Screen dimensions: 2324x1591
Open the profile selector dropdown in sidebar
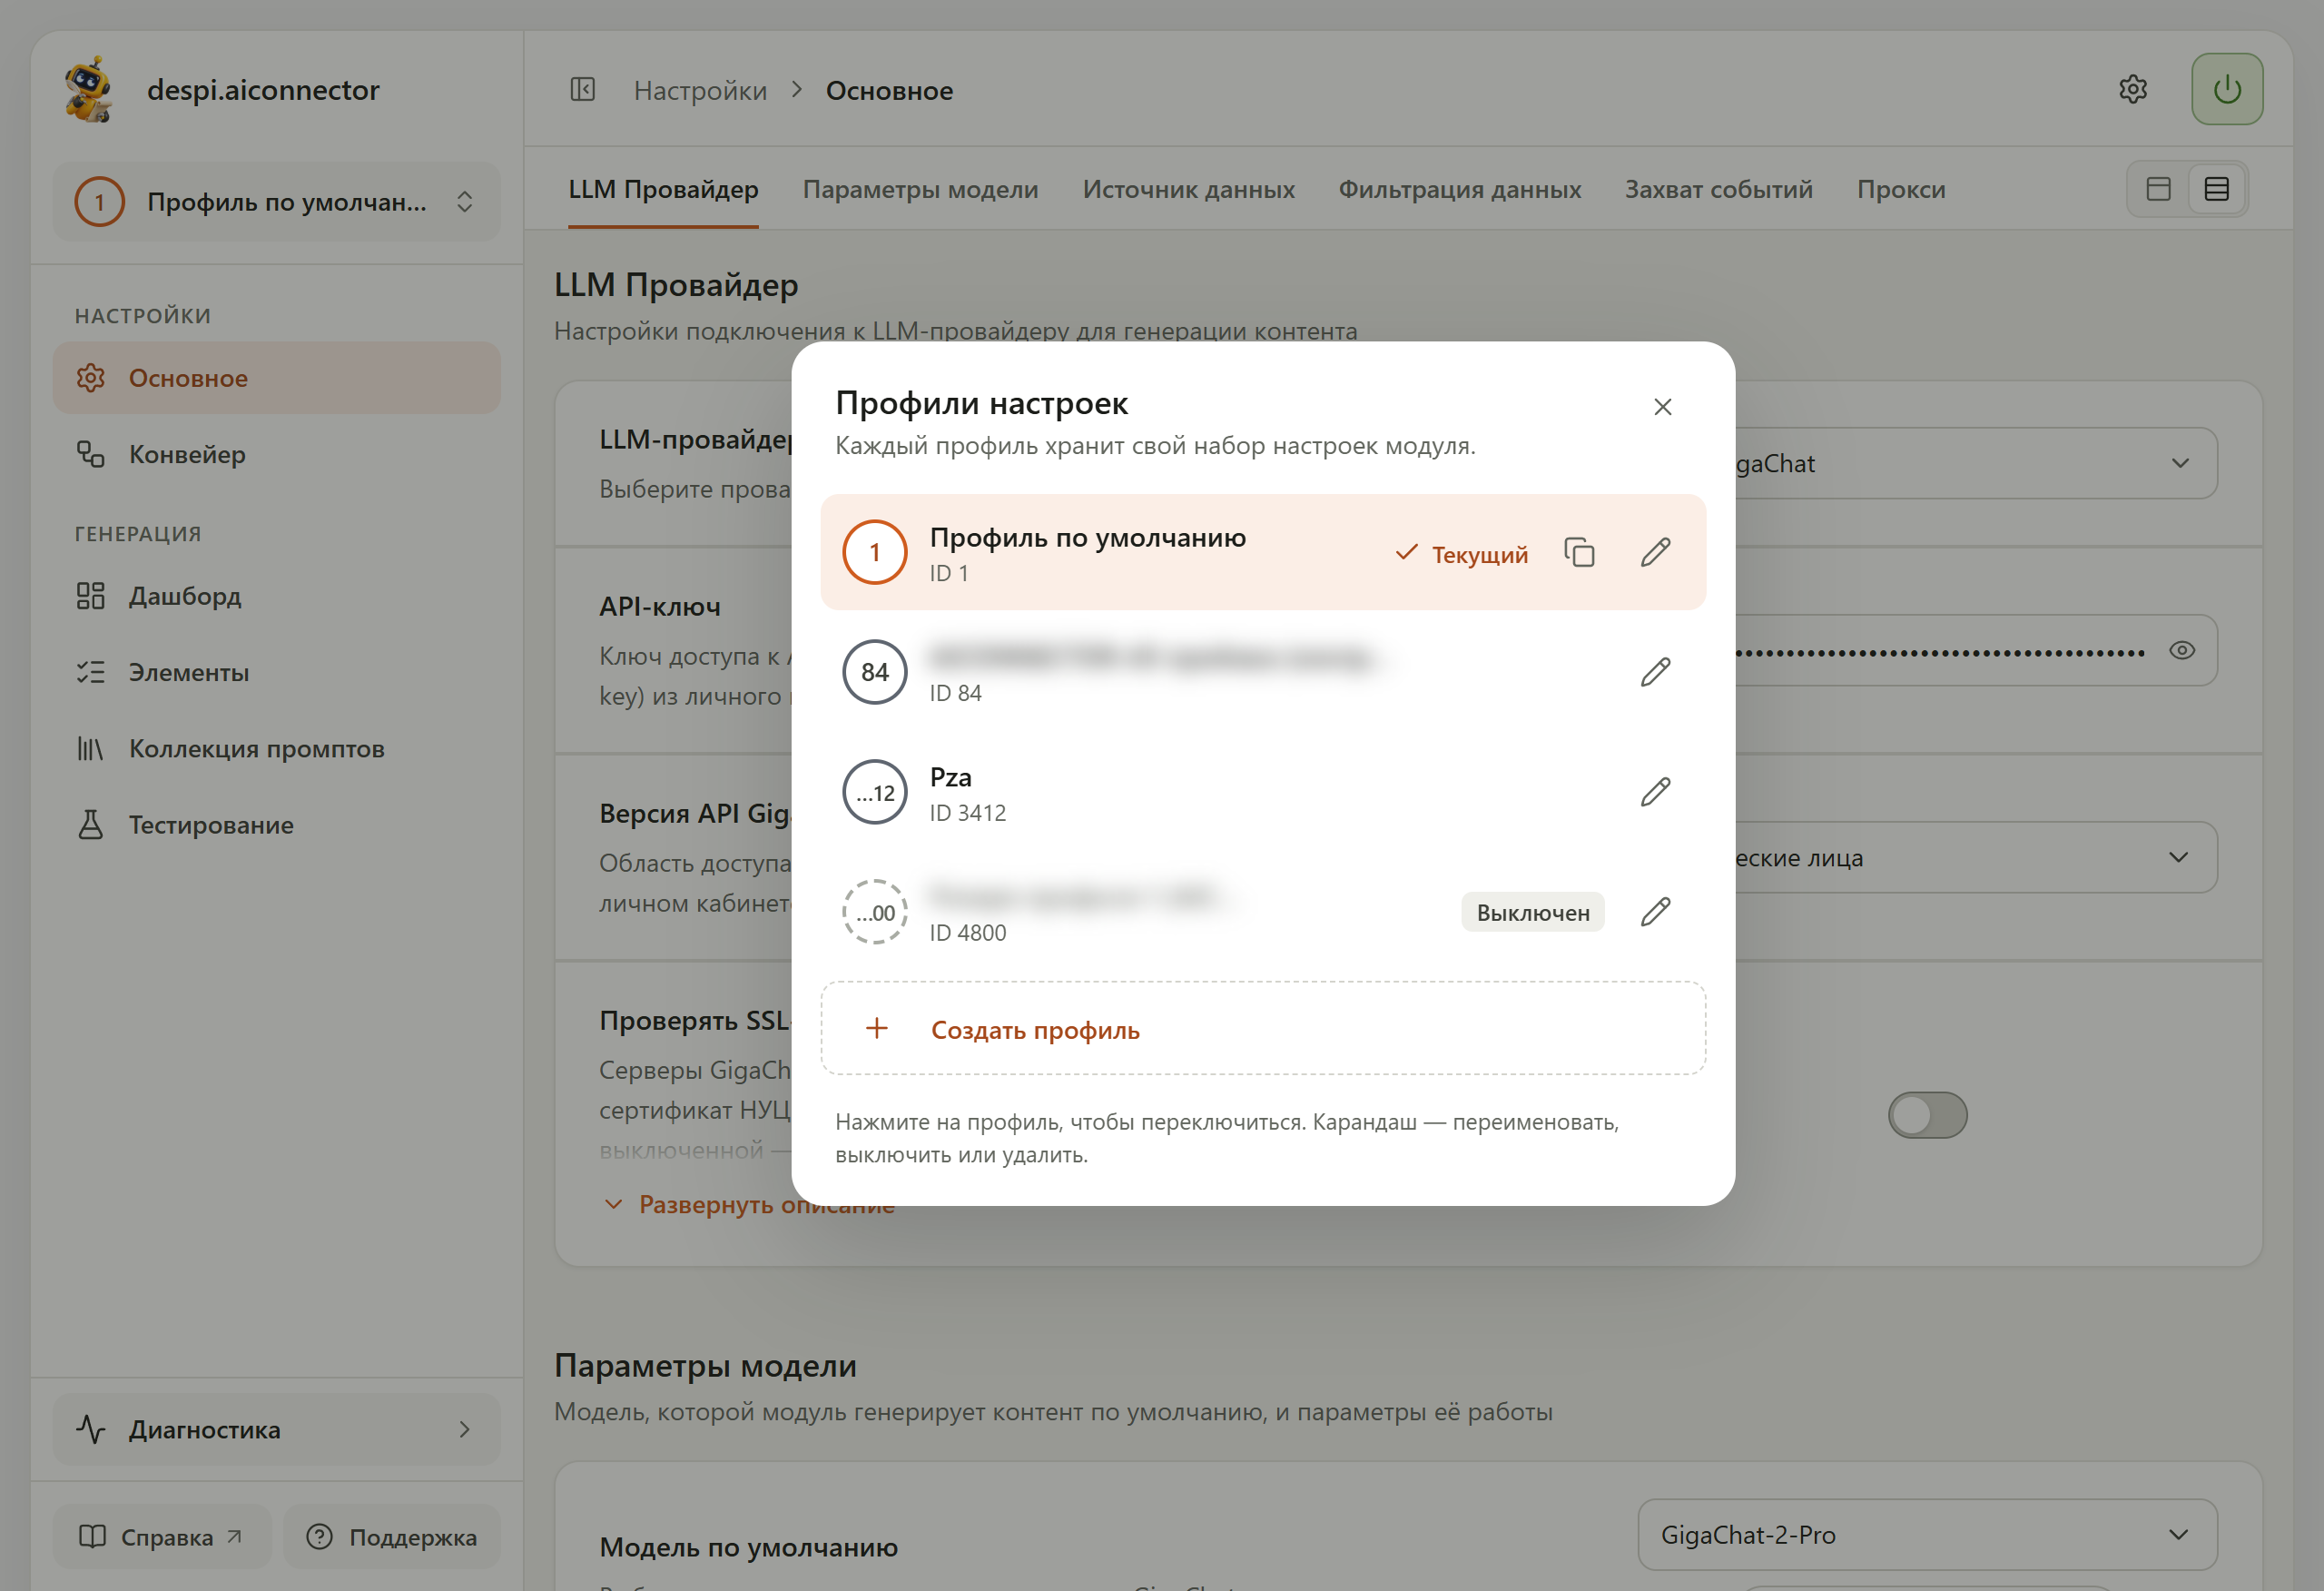277,203
